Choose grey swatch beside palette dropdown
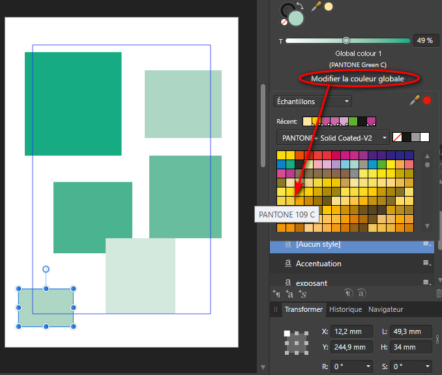 tap(415, 137)
